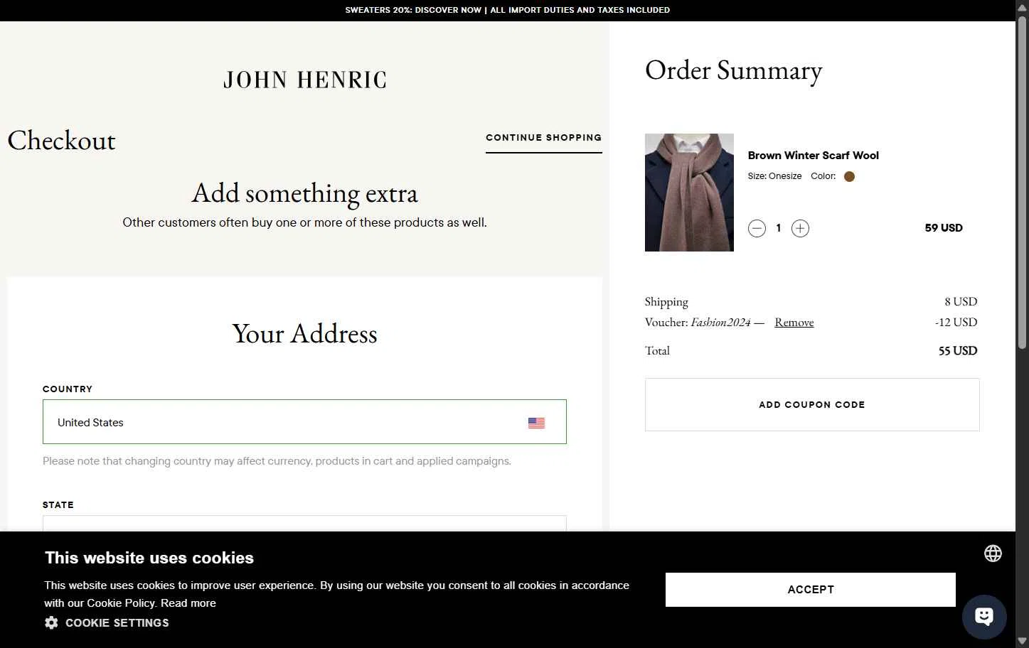The image size is (1029, 648).
Task: Click the Your Address heading
Action: [304, 334]
